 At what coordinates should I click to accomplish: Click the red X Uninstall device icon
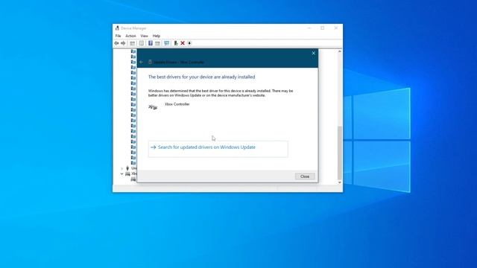183,43
